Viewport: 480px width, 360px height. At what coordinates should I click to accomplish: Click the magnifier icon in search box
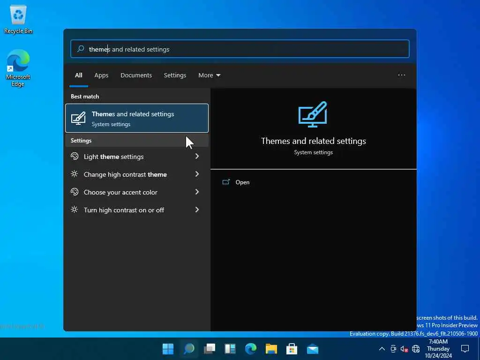[81, 49]
